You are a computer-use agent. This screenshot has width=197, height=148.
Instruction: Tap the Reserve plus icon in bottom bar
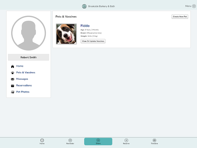point(126,140)
